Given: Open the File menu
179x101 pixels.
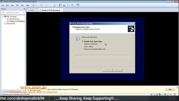Looking at the screenshot, I should tap(3, 5).
